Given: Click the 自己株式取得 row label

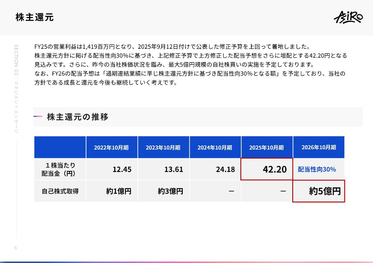Looking at the screenshot, I should pos(60,191).
